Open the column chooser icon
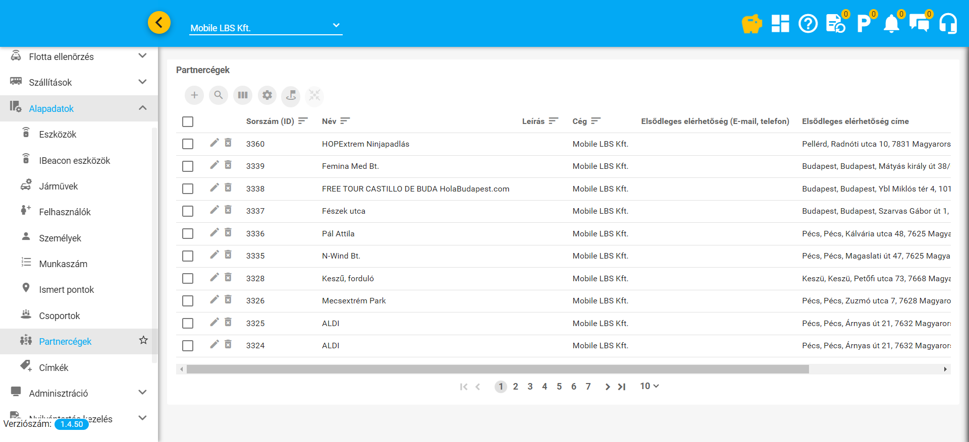 (x=243, y=95)
